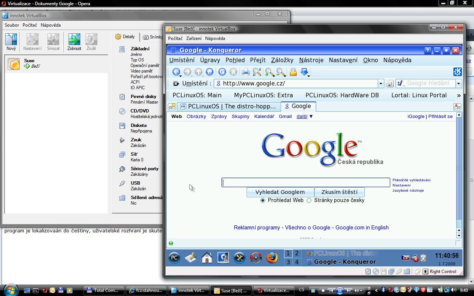Click the Zkusím štěstí button
474x296 pixels.
click(x=339, y=192)
